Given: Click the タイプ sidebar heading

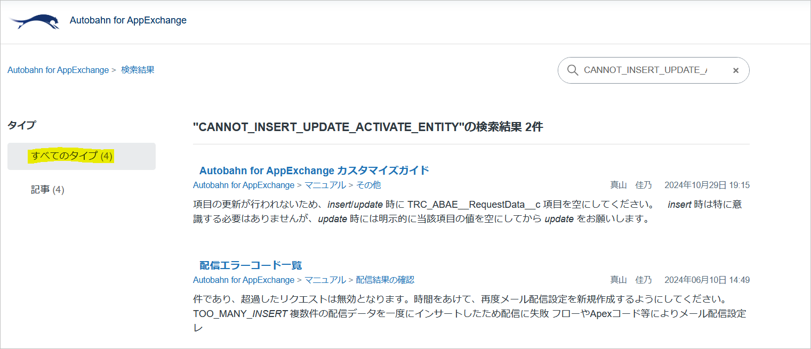Looking at the screenshot, I should [22, 125].
